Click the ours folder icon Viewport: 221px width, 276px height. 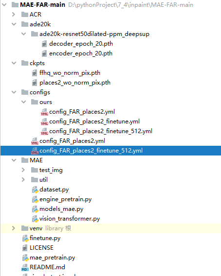(35, 102)
